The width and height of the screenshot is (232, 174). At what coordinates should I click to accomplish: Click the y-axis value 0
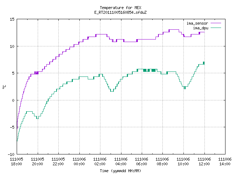(x=13, y=100)
